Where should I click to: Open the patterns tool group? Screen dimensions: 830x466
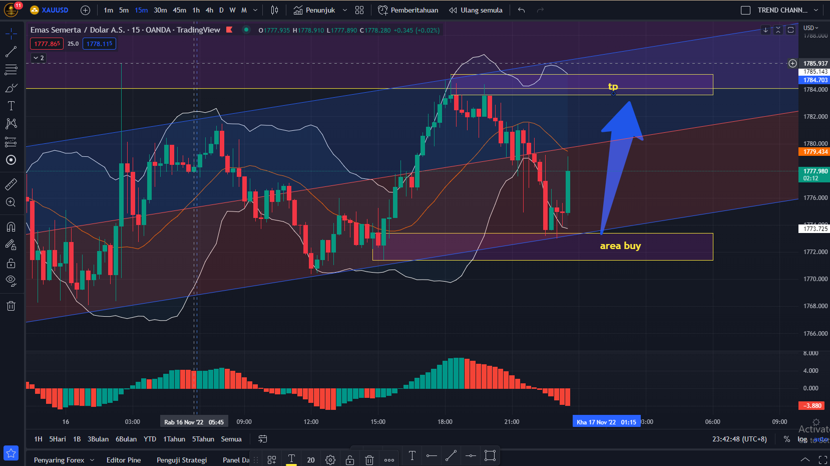[x=11, y=124]
